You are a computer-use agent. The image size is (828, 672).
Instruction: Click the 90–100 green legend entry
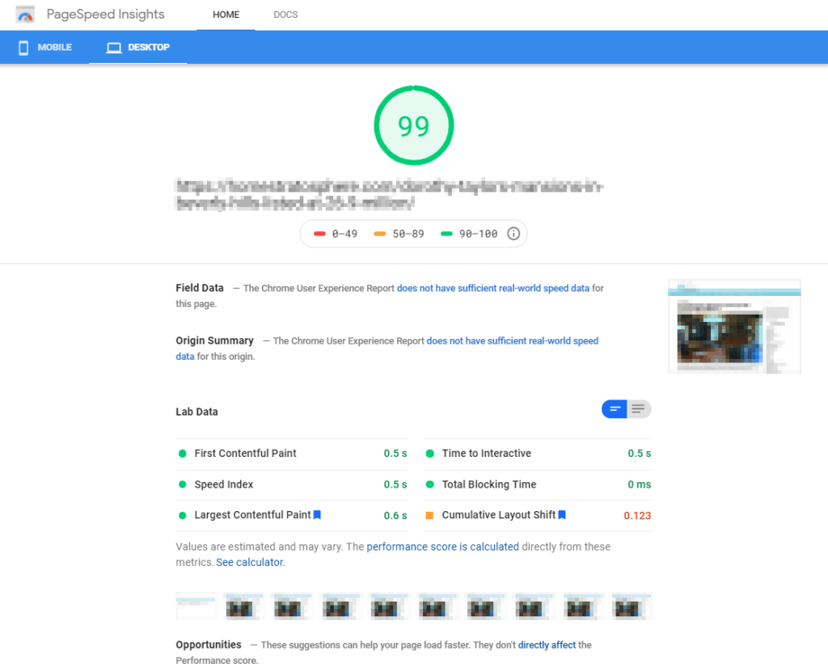point(469,234)
